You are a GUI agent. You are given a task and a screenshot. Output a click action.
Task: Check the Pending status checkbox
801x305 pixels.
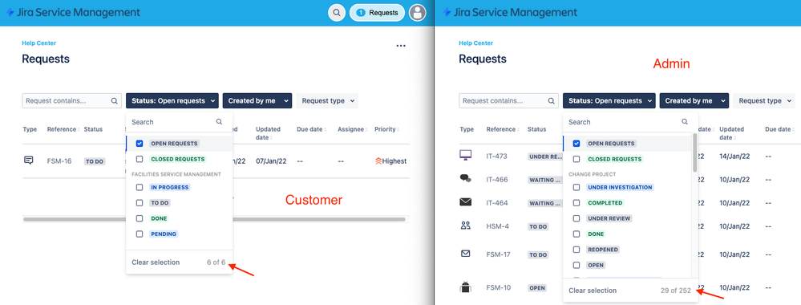(140, 234)
